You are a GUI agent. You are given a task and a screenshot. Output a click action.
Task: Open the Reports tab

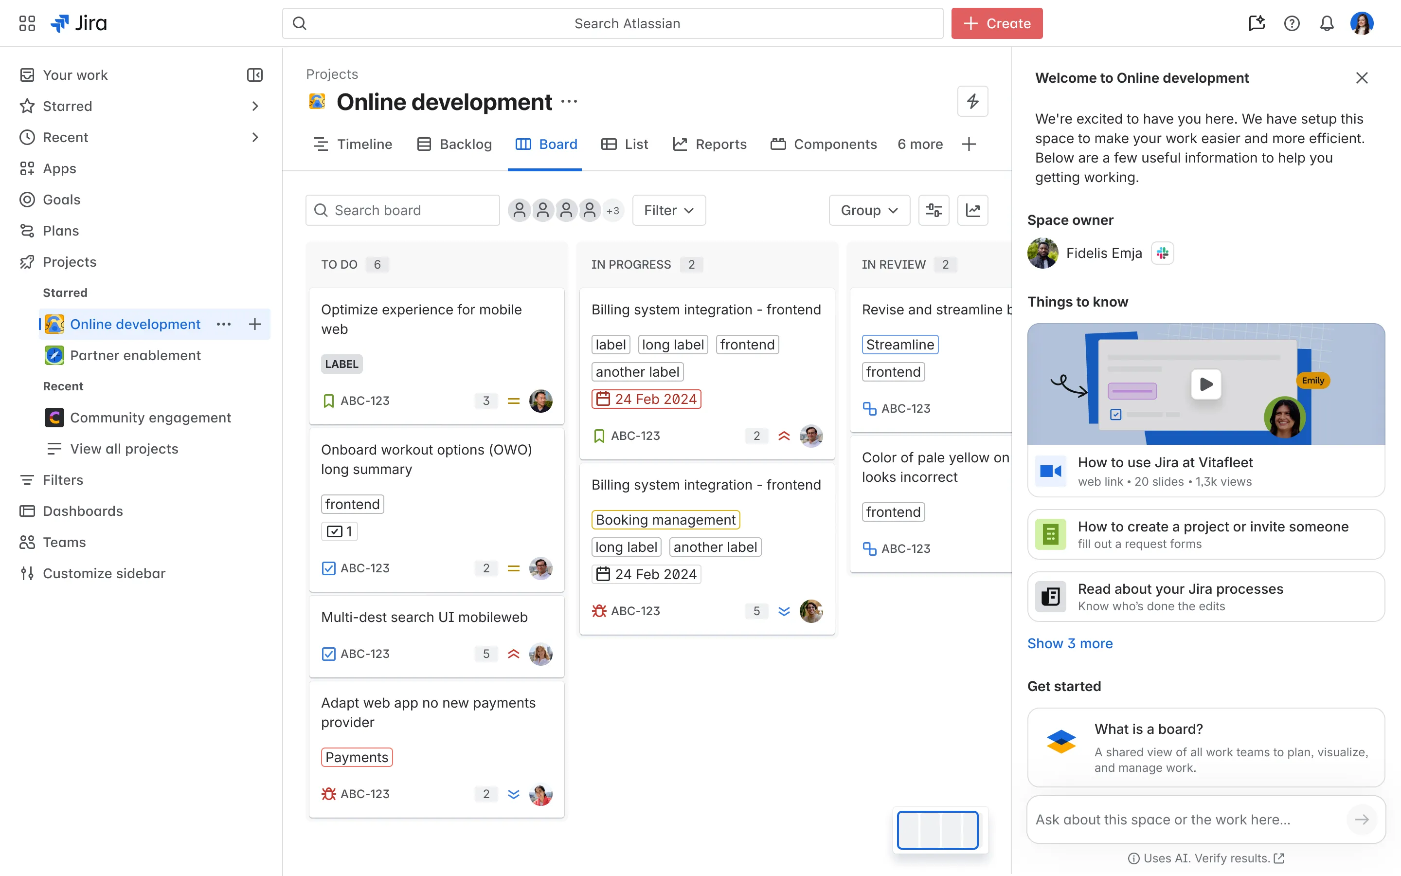710,144
